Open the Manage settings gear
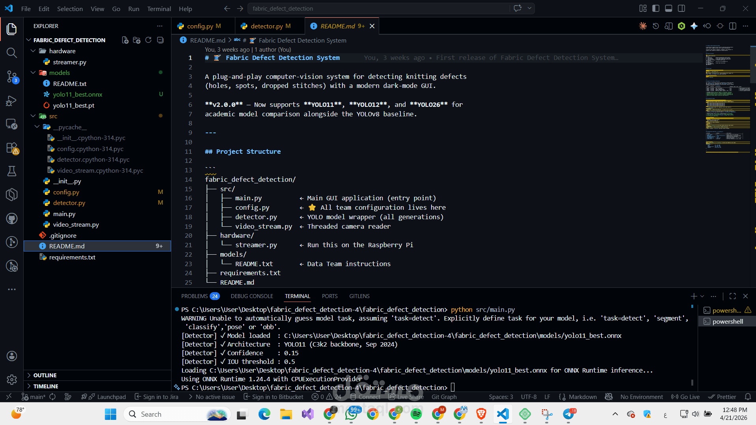The width and height of the screenshot is (756, 425). click(12, 379)
